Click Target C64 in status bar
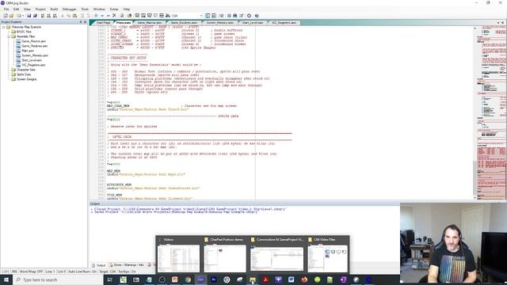Screen dimensions: 507x285 pos(108,272)
